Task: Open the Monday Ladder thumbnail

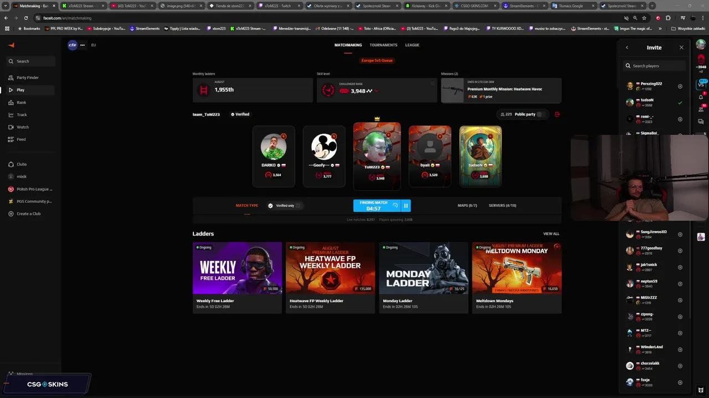Action: pos(424,268)
